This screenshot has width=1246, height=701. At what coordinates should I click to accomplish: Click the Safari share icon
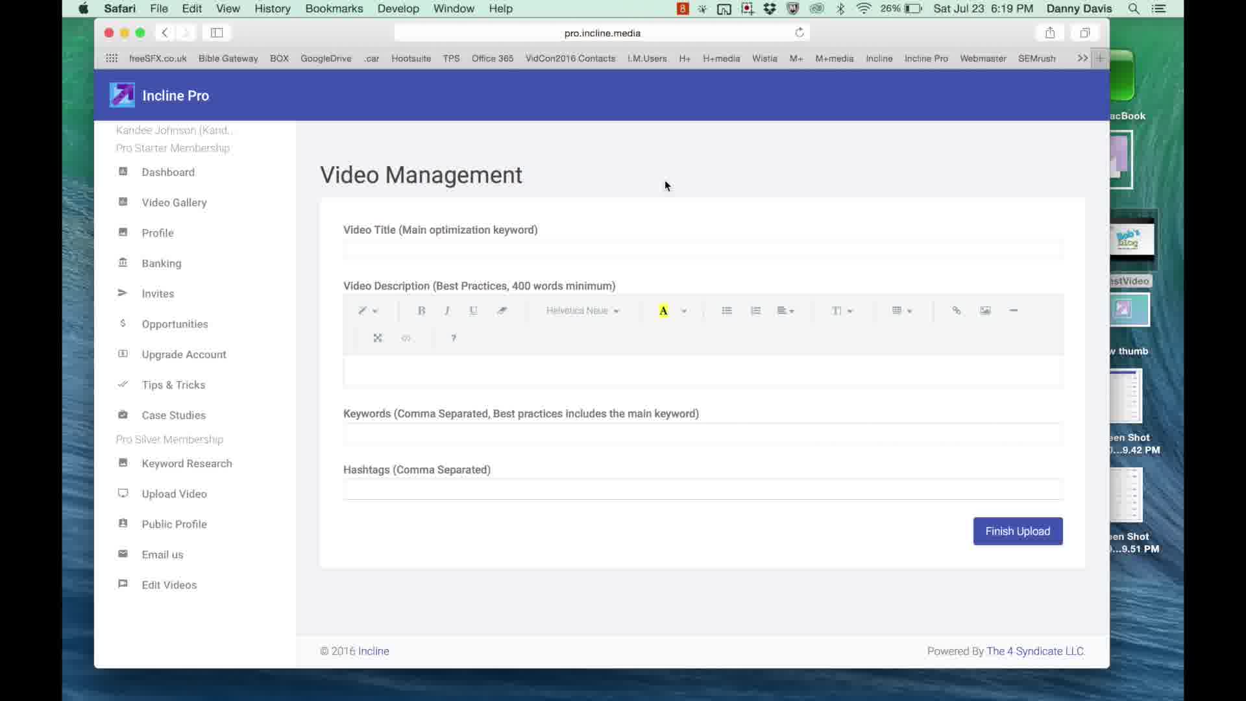point(1050,32)
